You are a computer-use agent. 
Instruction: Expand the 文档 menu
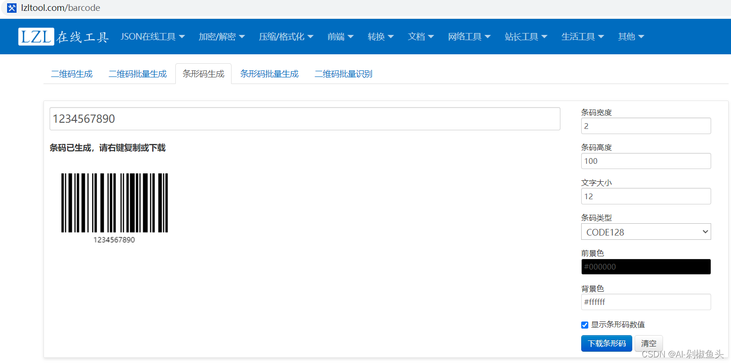(x=421, y=36)
